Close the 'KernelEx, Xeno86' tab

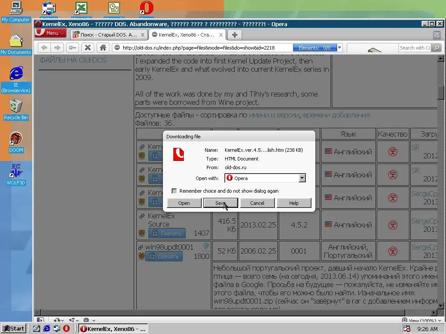[x=221, y=35]
